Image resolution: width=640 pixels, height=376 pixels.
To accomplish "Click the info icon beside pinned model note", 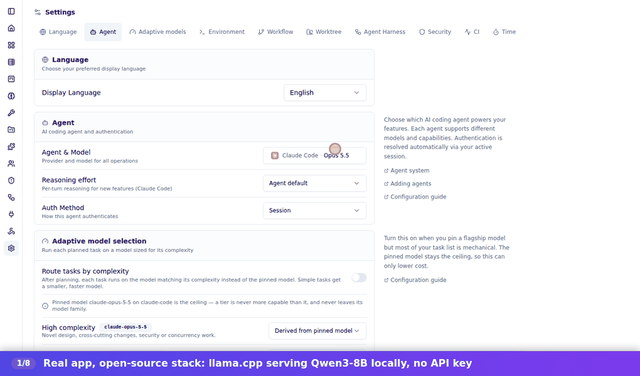I will coord(45,306).
